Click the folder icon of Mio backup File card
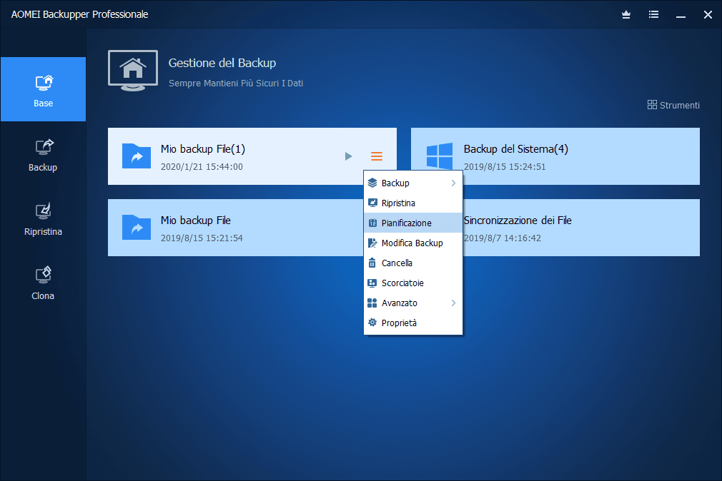The width and height of the screenshot is (722, 481). [x=137, y=227]
